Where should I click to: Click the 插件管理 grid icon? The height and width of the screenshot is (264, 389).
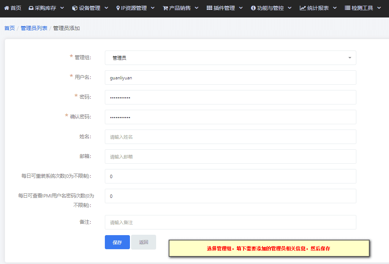pyautogui.click(x=209, y=8)
